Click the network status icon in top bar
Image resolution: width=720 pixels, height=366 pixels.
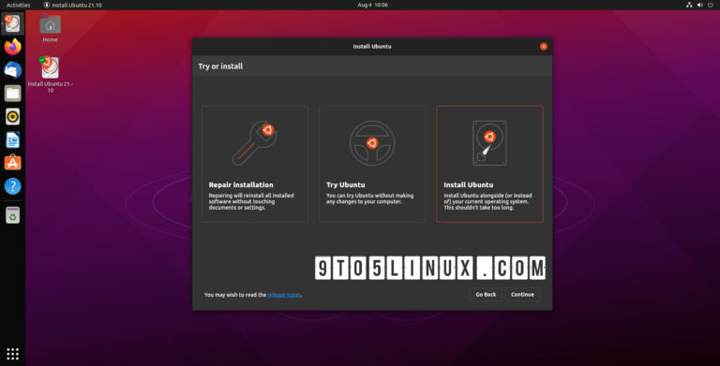[689, 5]
